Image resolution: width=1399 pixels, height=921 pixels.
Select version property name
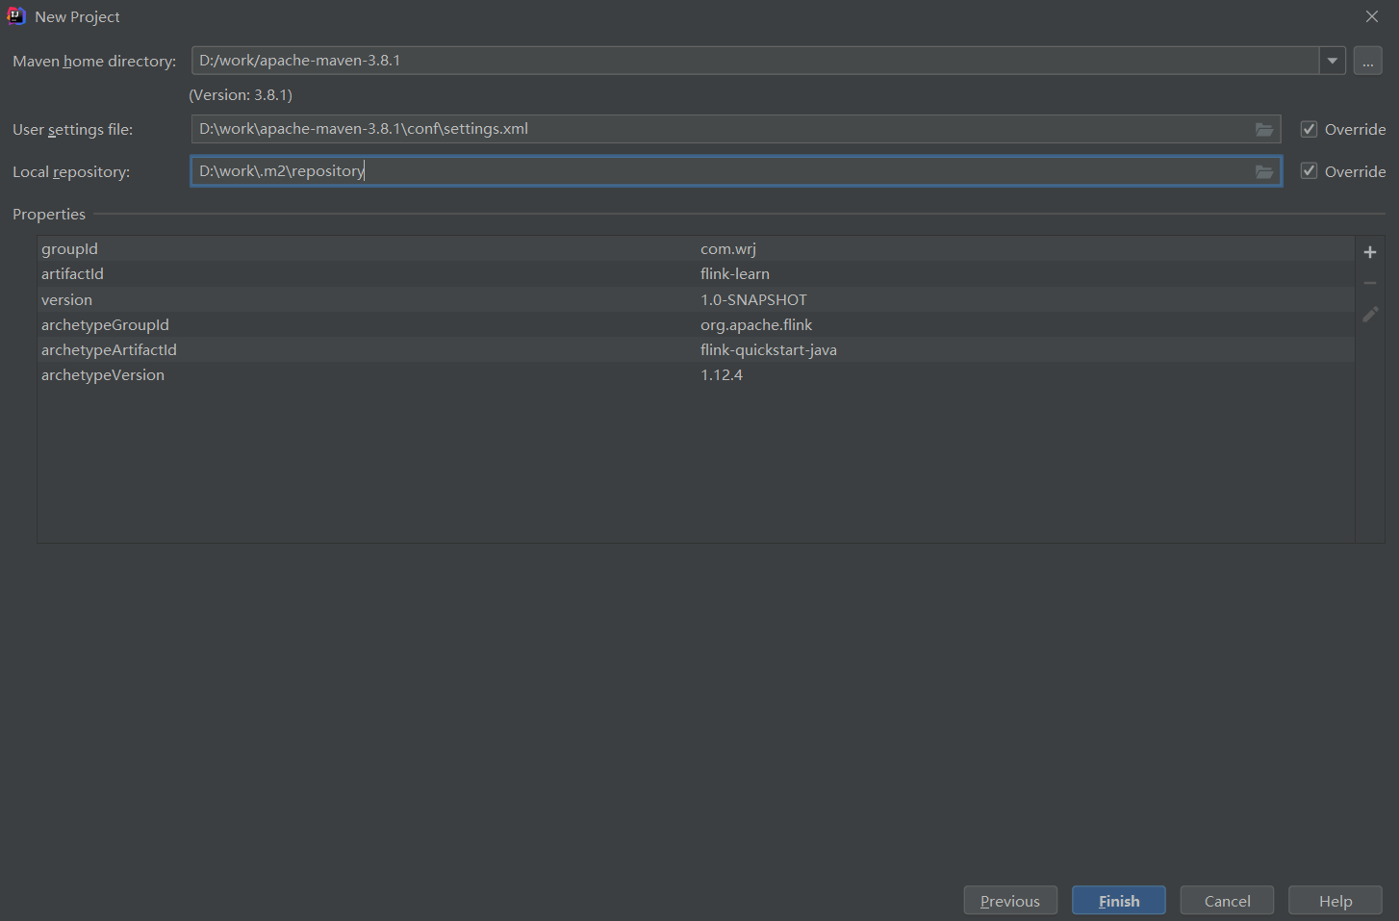[x=66, y=299]
